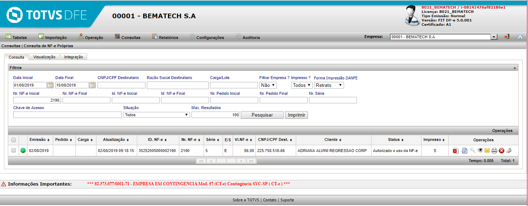Cancel NF-e 2190 with the red X icon
The width and height of the screenshot is (528, 206).
pyautogui.click(x=502, y=151)
